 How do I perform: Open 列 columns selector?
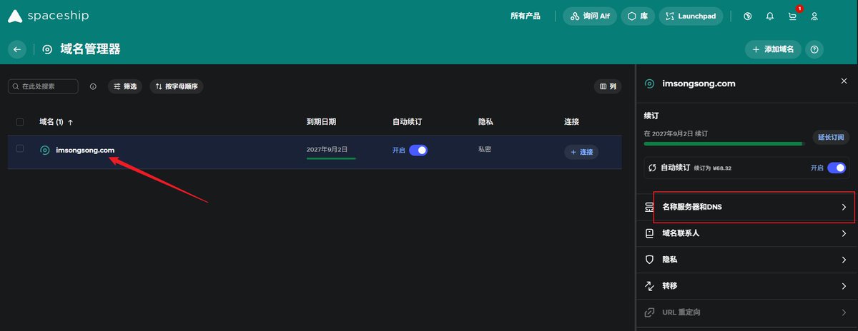[x=608, y=86]
